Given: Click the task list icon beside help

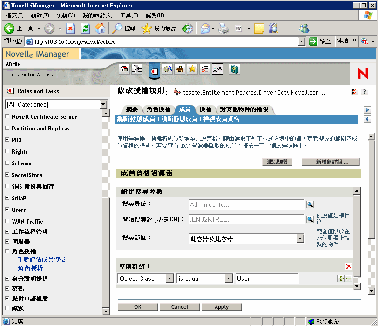Looking at the screenshot, I should click(x=355, y=92).
